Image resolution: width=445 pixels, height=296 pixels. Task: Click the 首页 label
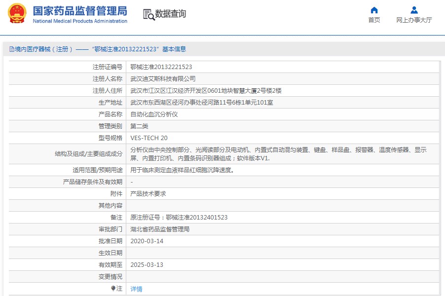(x=374, y=20)
